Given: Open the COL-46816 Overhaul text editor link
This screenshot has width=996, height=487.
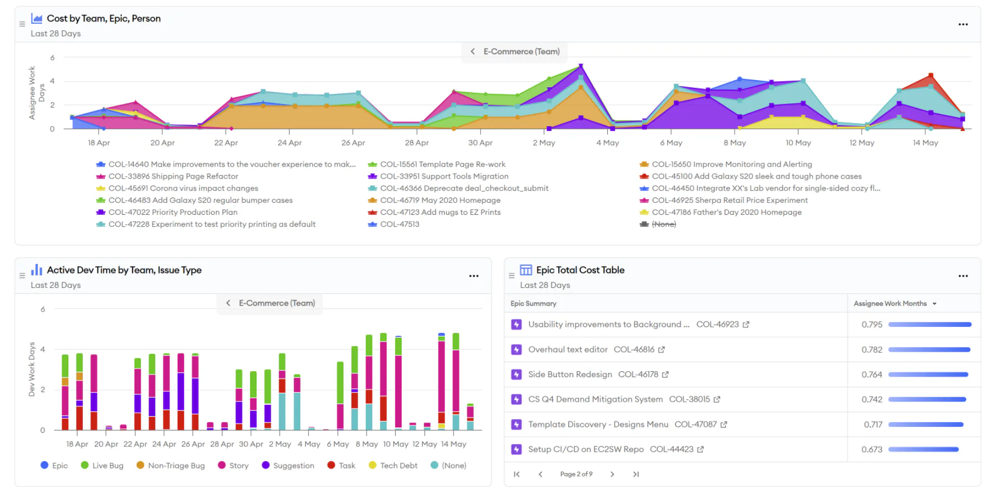Looking at the screenshot, I should pos(662,349).
